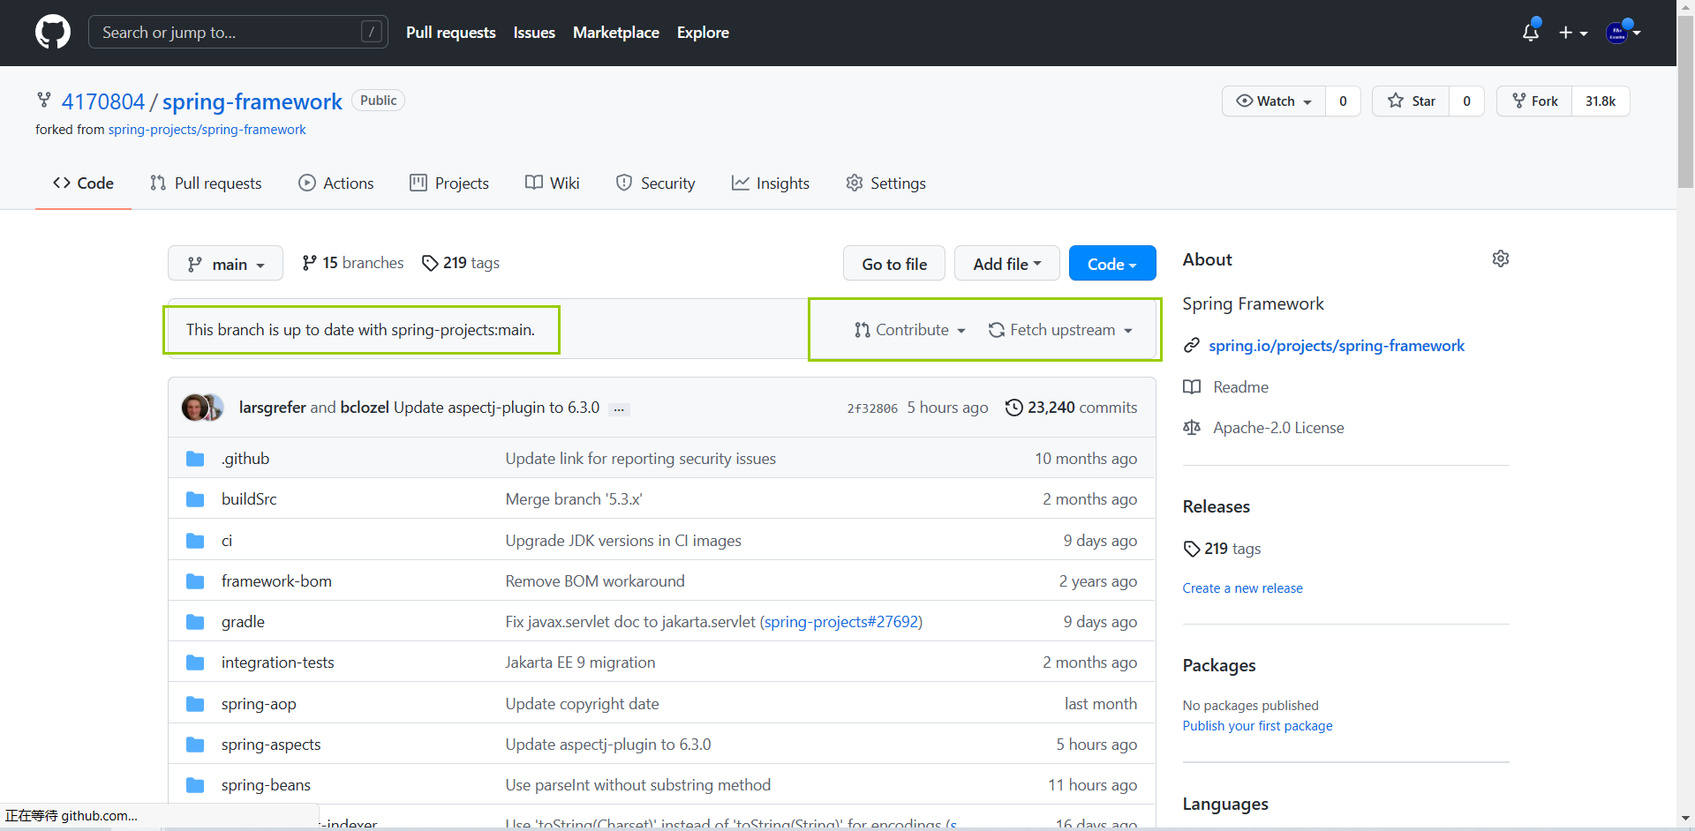
Task: Click the Go to file button
Action: tap(894, 264)
